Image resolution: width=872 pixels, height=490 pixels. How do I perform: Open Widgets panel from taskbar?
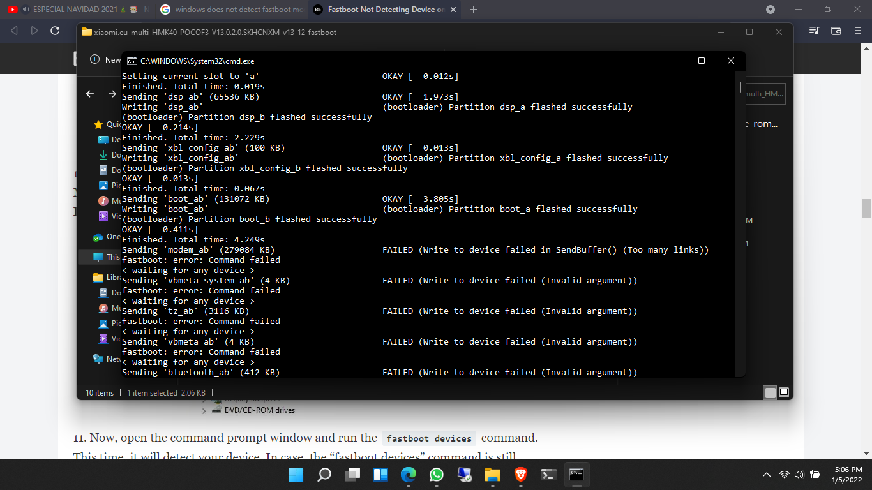coord(380,475)
